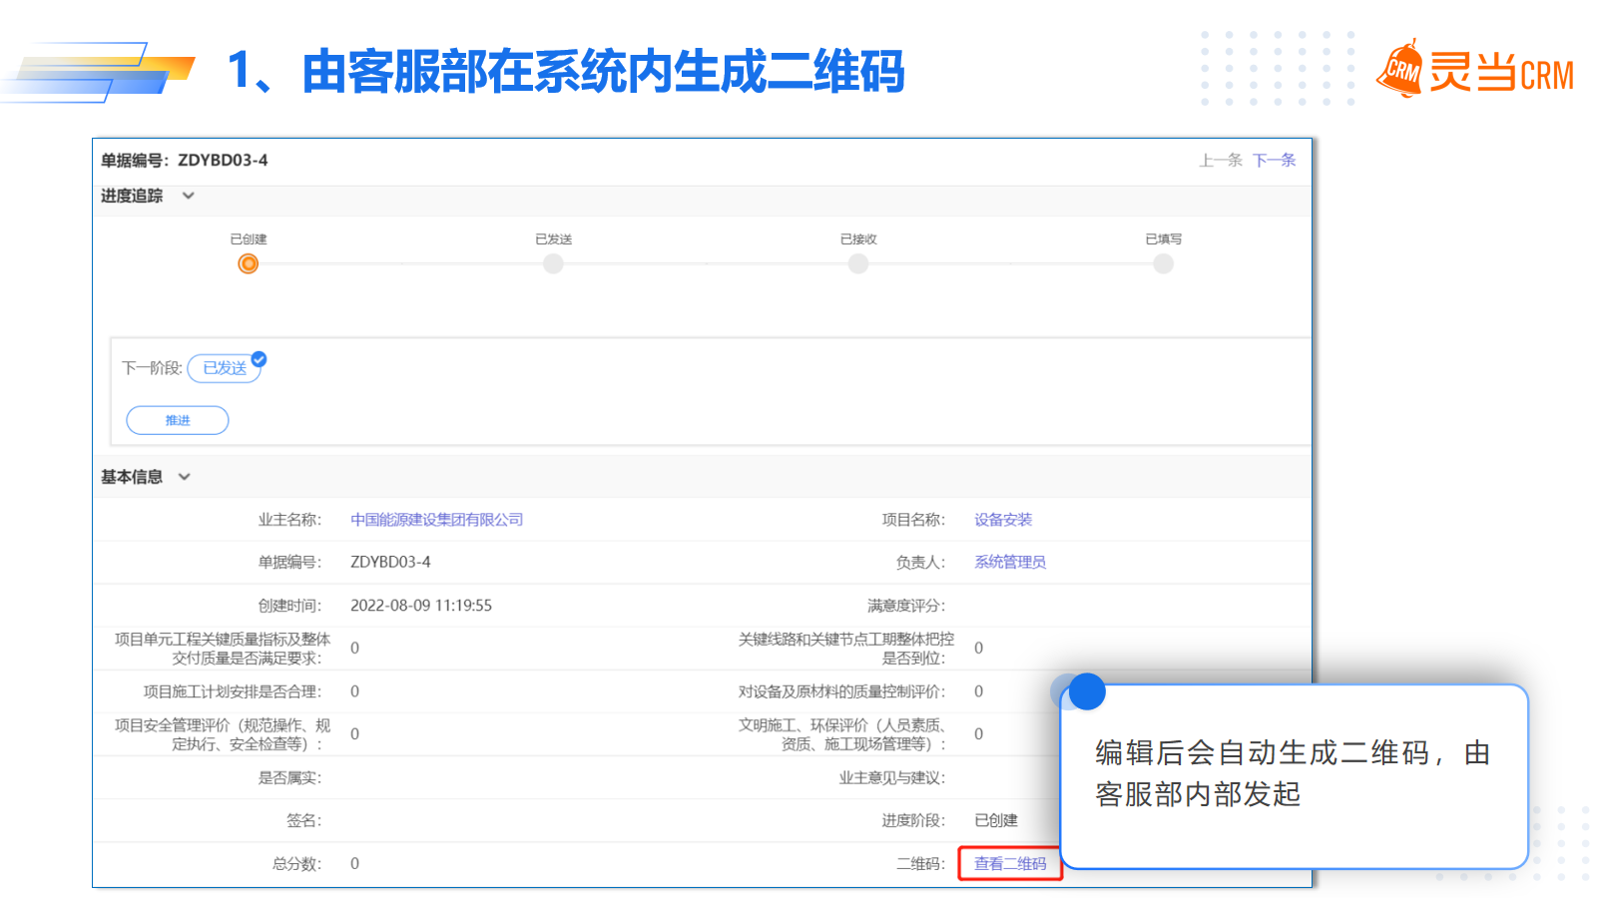The width and height of the screenshot is (1597, 898).
Task: Click the 基本信息 section title
Action: point(132,477)
